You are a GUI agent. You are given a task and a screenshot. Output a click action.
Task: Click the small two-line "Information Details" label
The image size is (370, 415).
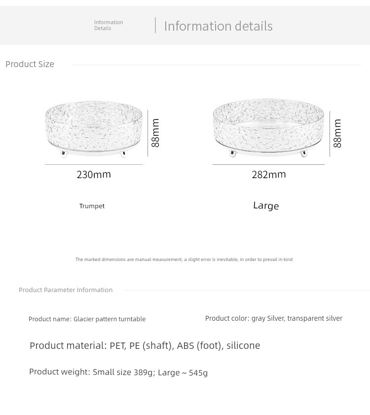(109, 25)
